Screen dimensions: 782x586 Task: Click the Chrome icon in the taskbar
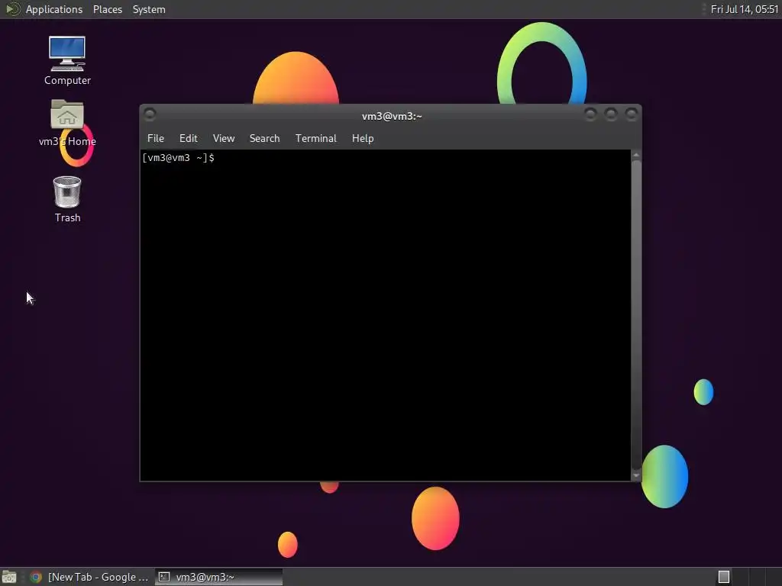tap(35, 577)
